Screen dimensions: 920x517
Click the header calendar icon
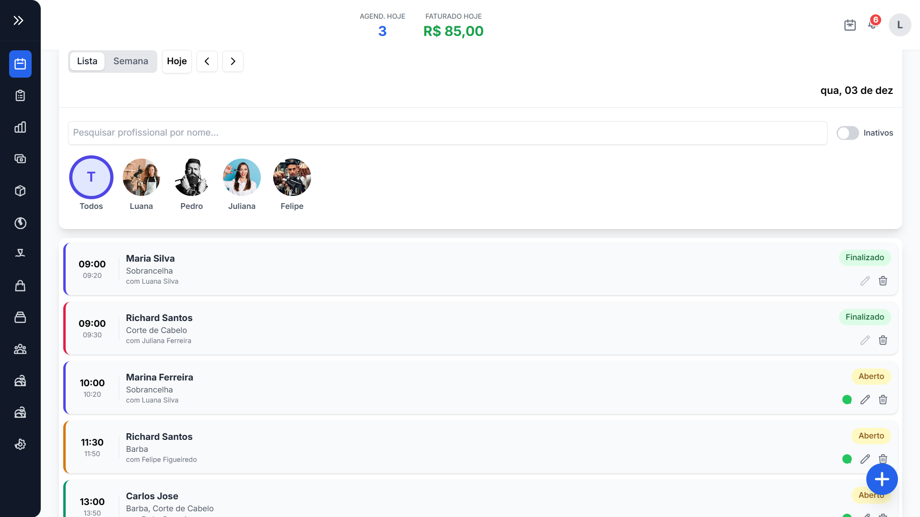pos(850,25)
